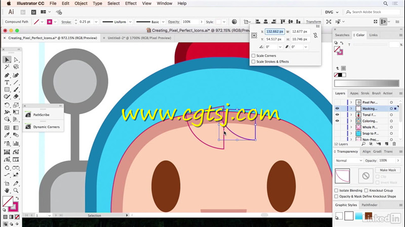Select the Pen tool
The height and width of the screenshot is (227, 405).
pyautogui.click(x=7, y=75)
